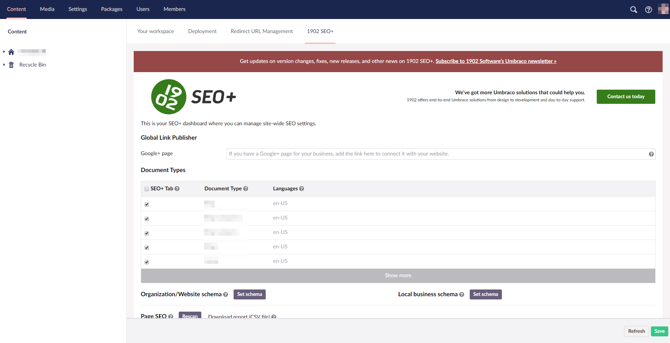Open the user avatar in top bar
The width and height of the screenshot is (670, 343).
(663, 9)
